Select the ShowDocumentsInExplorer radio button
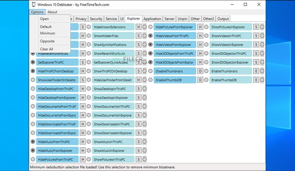The image size is (295, 171). pos(89,115)
